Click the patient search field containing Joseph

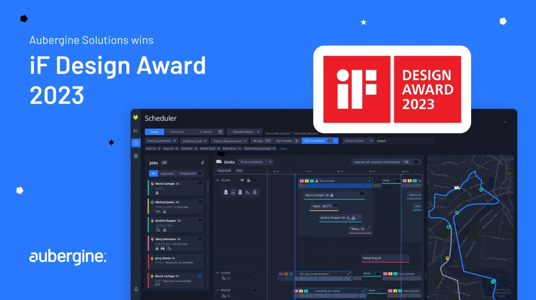coord(405,141)
